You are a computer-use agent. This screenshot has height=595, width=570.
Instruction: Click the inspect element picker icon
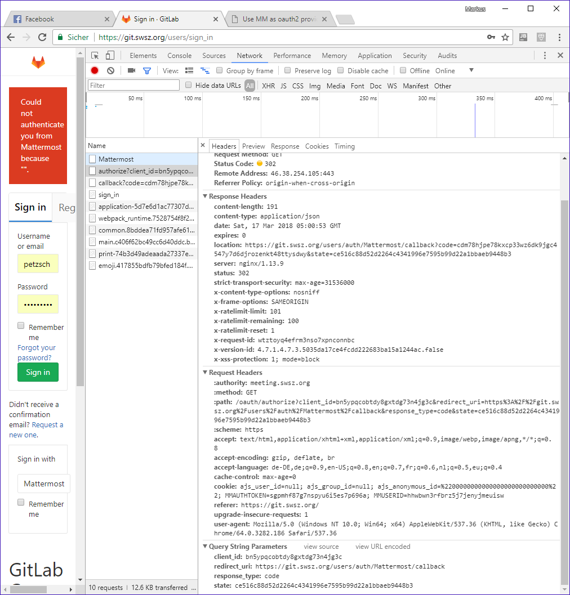95,56
